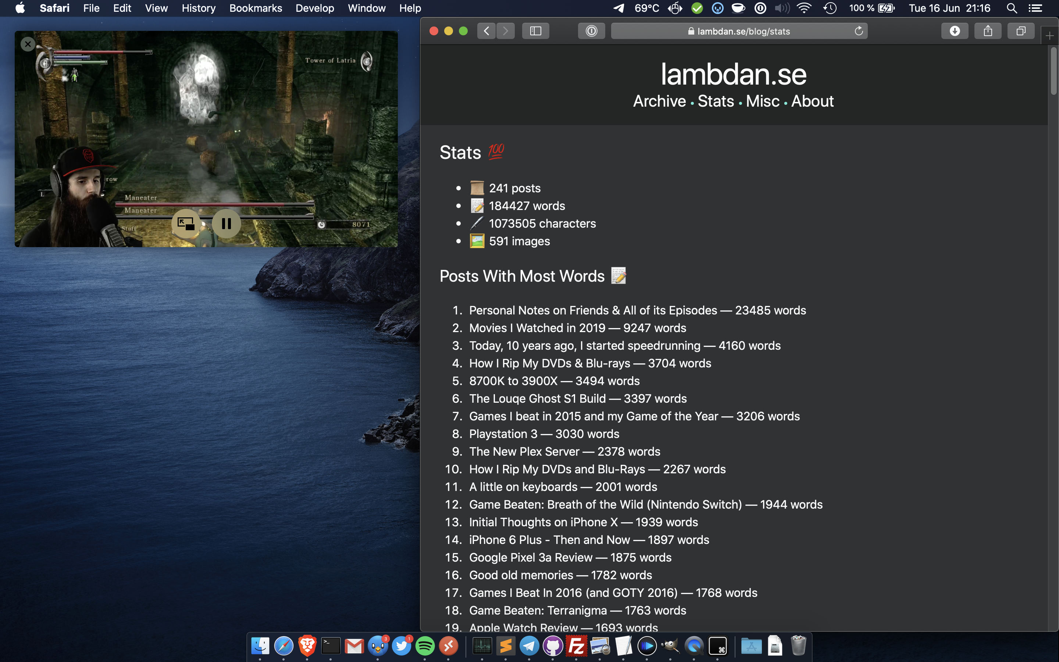Open the Safari menu
The image size is (1059, 662).
[54, 8]
